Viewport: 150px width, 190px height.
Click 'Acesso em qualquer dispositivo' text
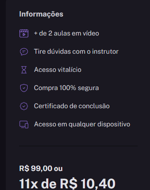coord(82,124)
